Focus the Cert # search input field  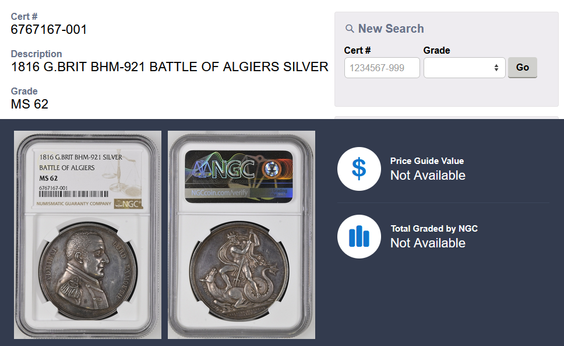(x=382, y=68)
